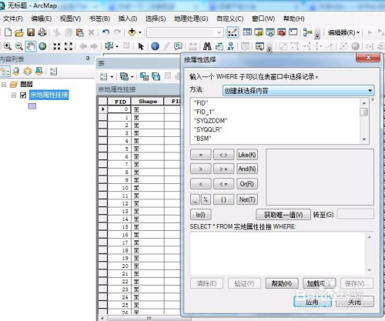Open a map document via folder icon
Screen dimensions: 385x321
pyautogui.click(x=19, y=32)
